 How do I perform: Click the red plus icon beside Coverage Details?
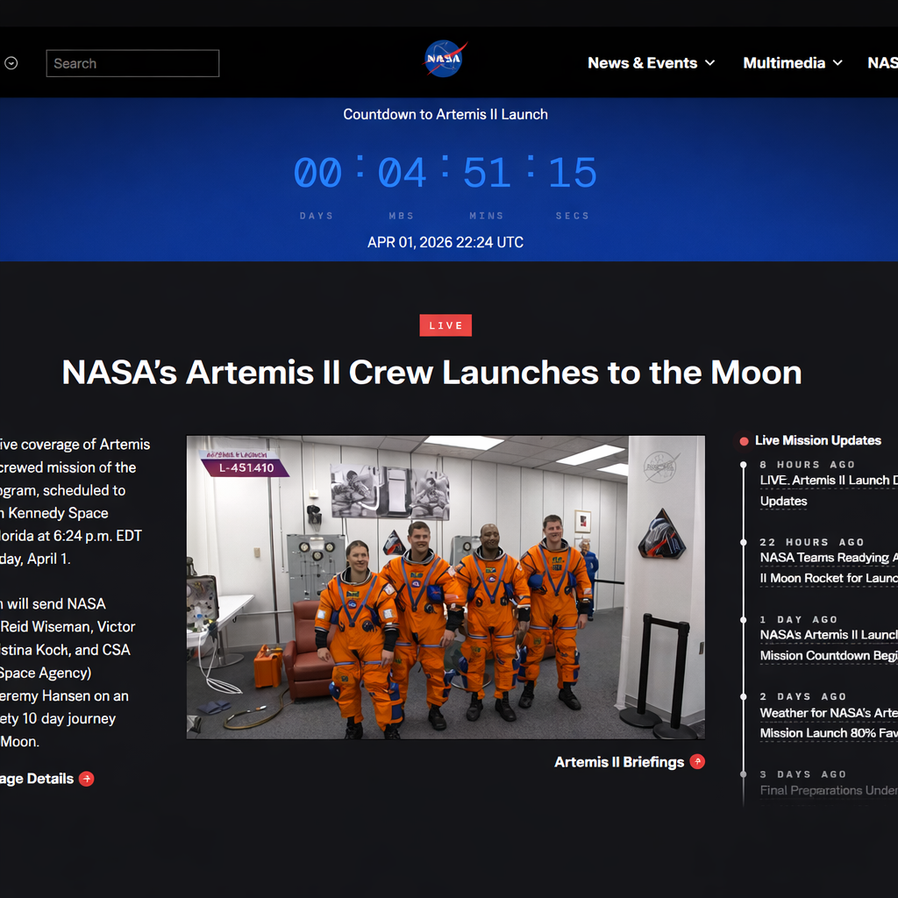click(x=87, y=779)
